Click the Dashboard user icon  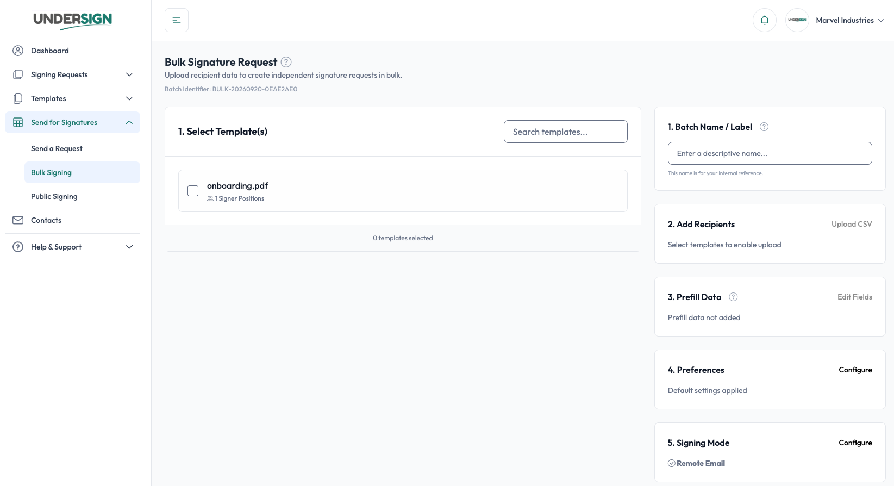pyautogui.click(x=18, y=51)
